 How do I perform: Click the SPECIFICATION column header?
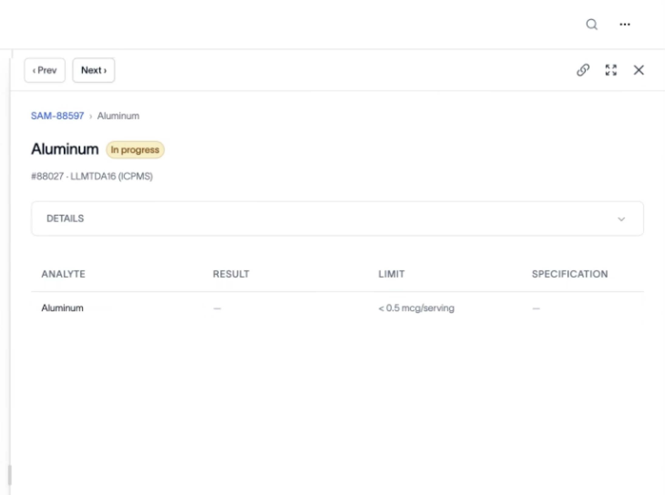(x=570, y=274)
